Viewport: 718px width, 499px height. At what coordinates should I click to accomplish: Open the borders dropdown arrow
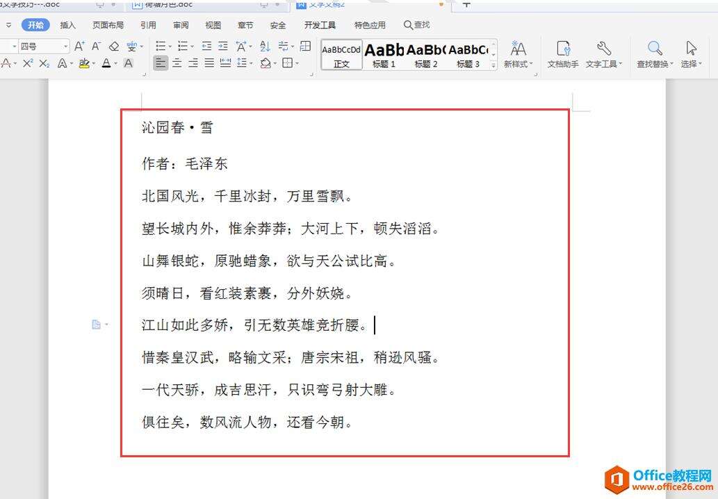pos(297,64)
